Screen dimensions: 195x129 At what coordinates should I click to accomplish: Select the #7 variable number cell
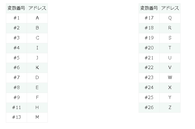(x=16, y=77)
